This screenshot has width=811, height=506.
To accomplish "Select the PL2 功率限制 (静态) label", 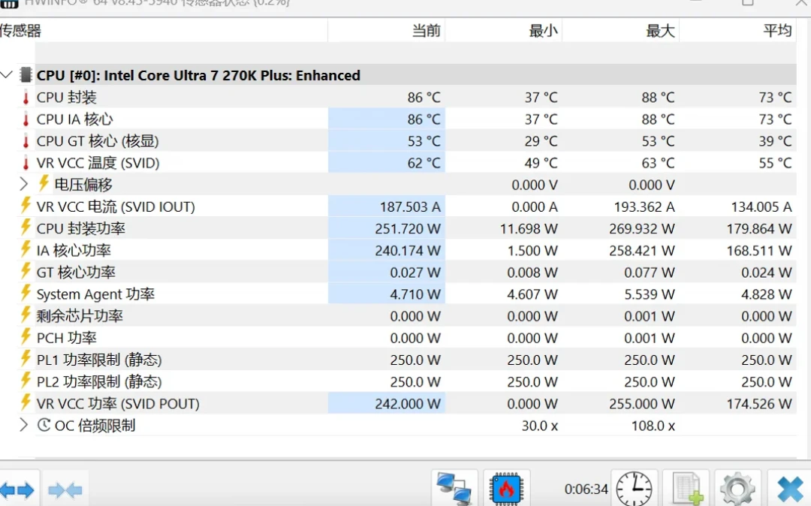I will click(x=99, y=381).
